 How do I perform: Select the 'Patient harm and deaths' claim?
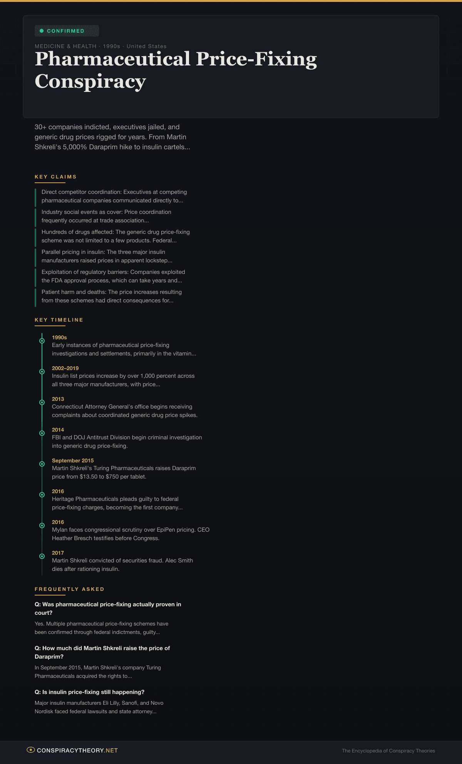coord(111,296)
